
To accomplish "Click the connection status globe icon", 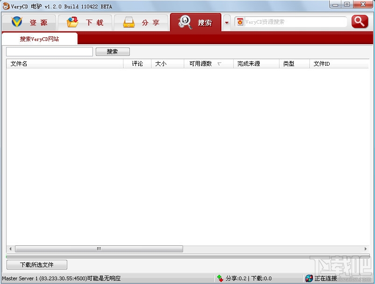I will [309, 278].
